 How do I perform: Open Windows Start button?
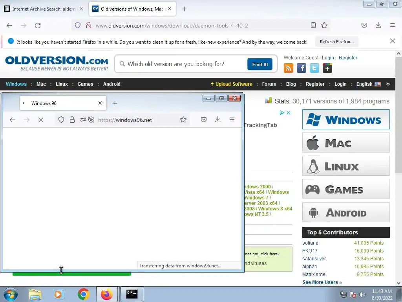pyautogui.click(x=10, y=294)
